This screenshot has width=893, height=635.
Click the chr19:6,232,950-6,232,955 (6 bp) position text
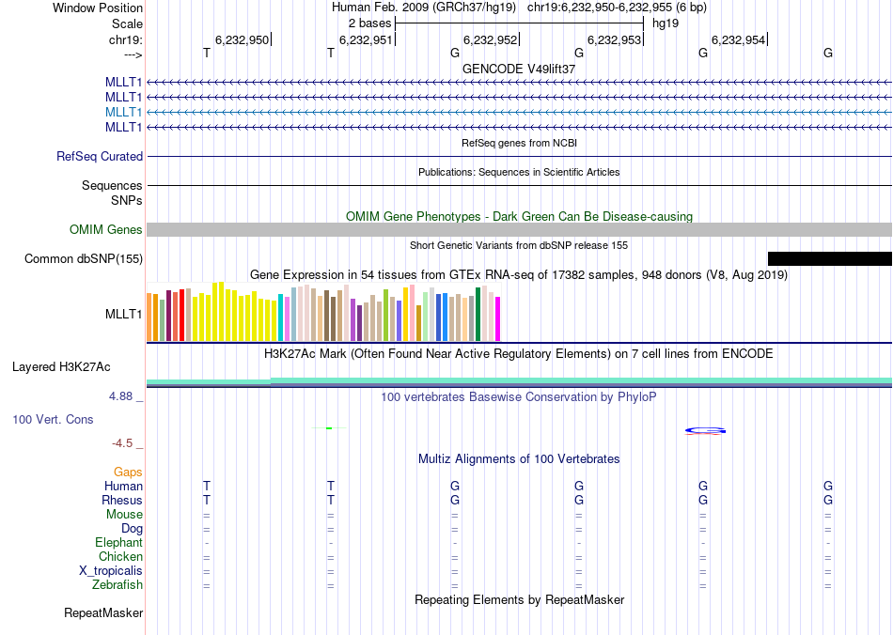tap(617, 8)
